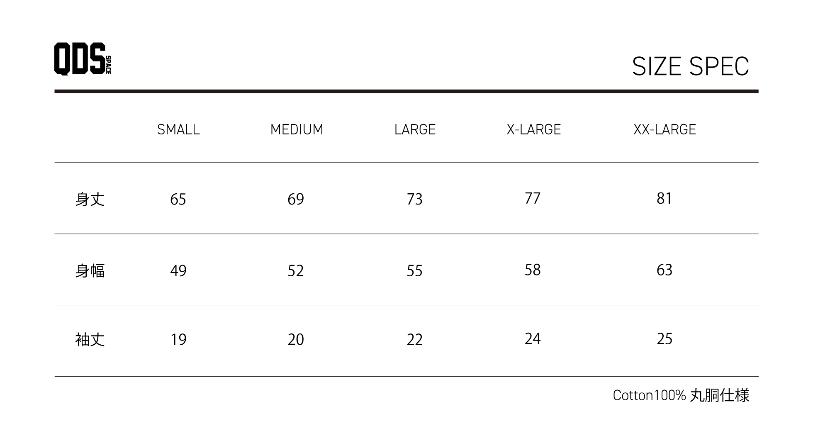Image resolution: width=813 pixels, height=448 pixels.
Task: Click the 身丈 row label
Action: tap(90, 199)
